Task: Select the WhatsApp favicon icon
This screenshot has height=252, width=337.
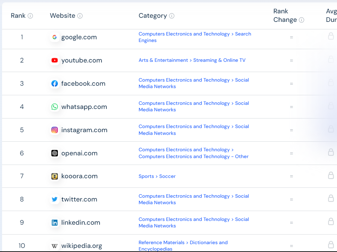Action: (x=54, y=107)
